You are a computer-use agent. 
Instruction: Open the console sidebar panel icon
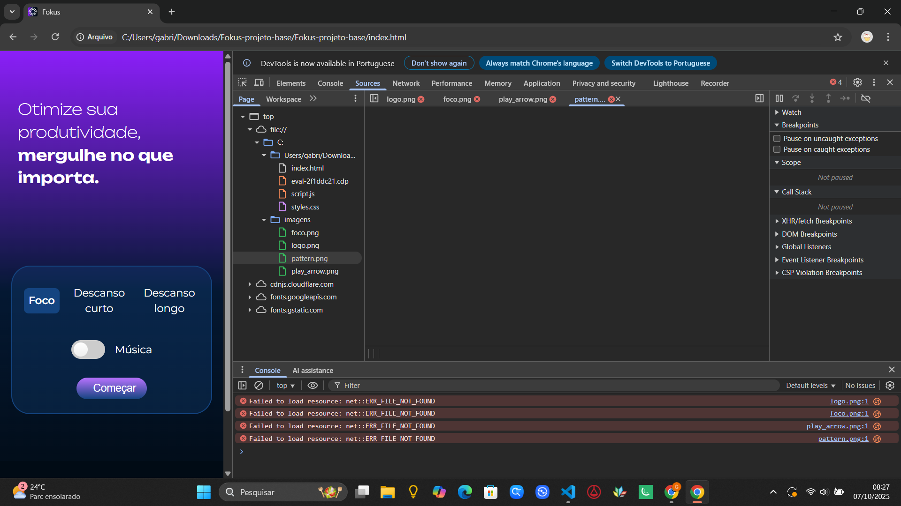[x=242, y=385]
